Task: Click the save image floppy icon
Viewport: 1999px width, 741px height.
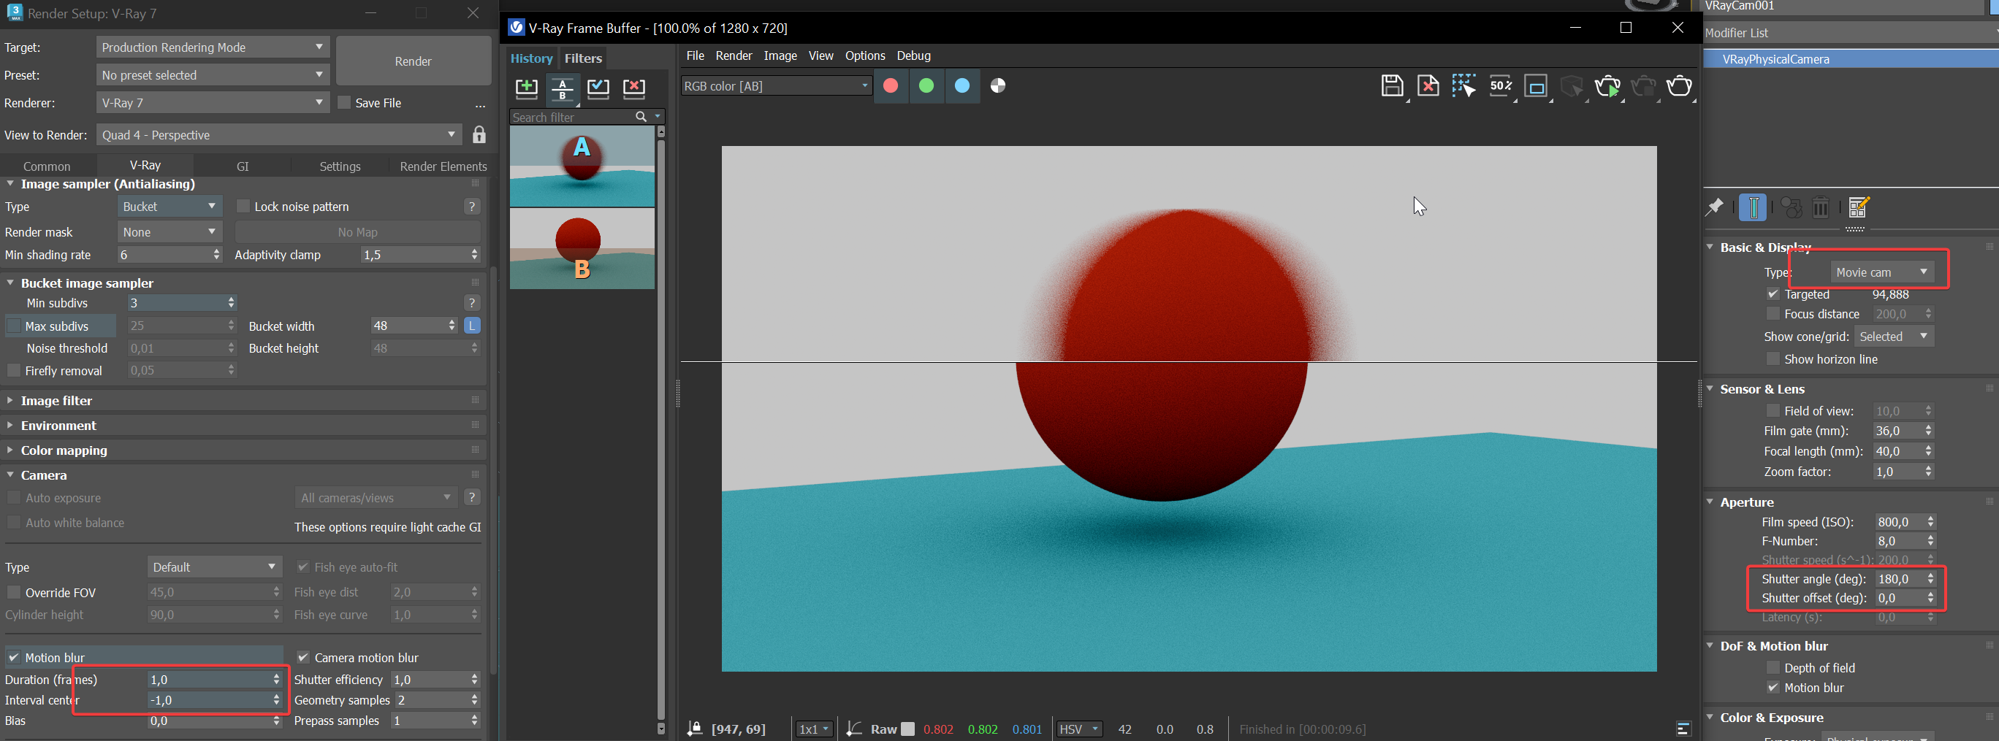Action: tap(1392, 85)
